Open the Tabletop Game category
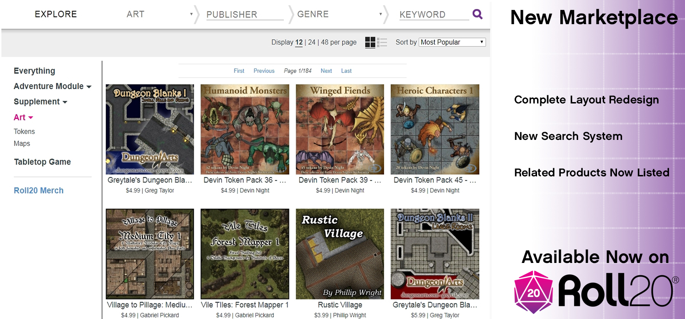This screenshot has width=685, height=319. 42,162
